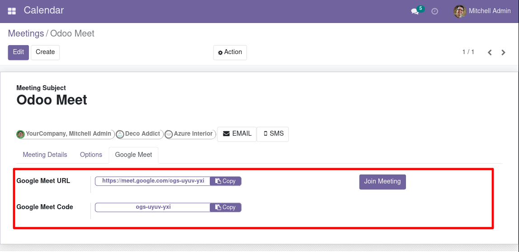
Task: Switch to Meeting Details tab
Action: 45,155
